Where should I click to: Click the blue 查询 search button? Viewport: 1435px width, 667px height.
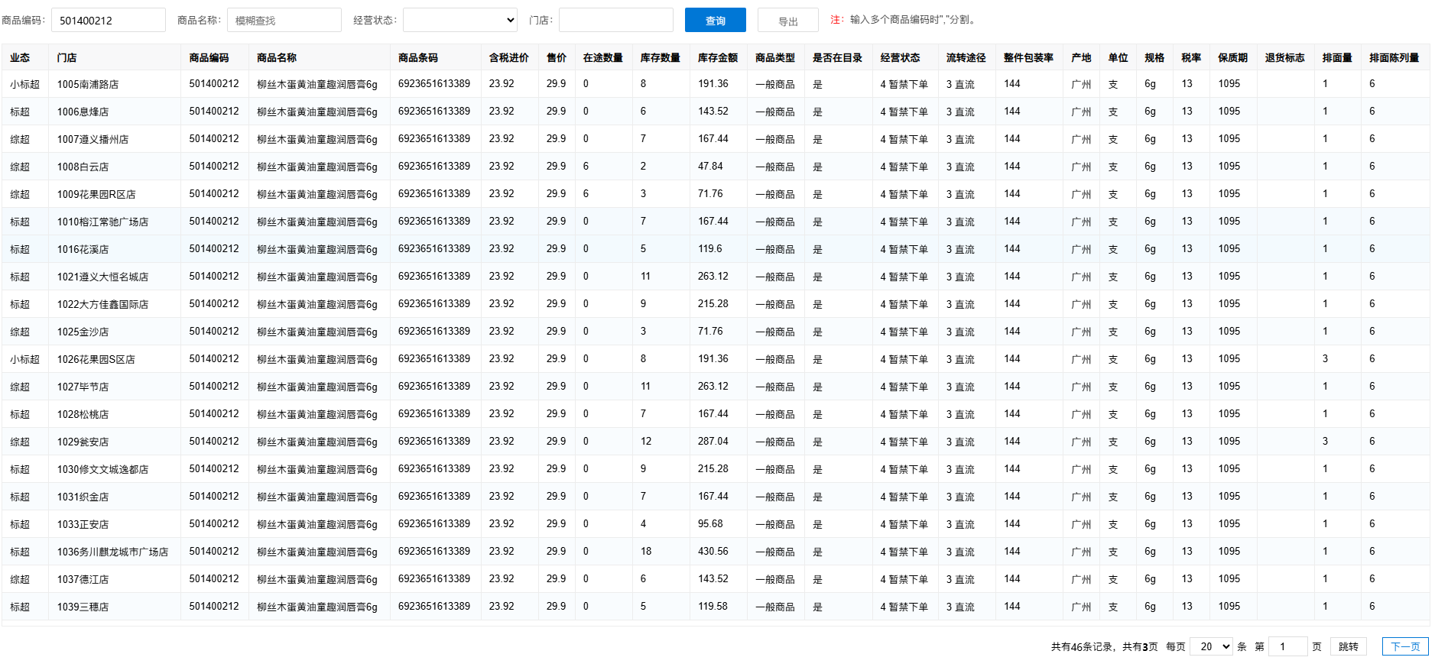715,21
